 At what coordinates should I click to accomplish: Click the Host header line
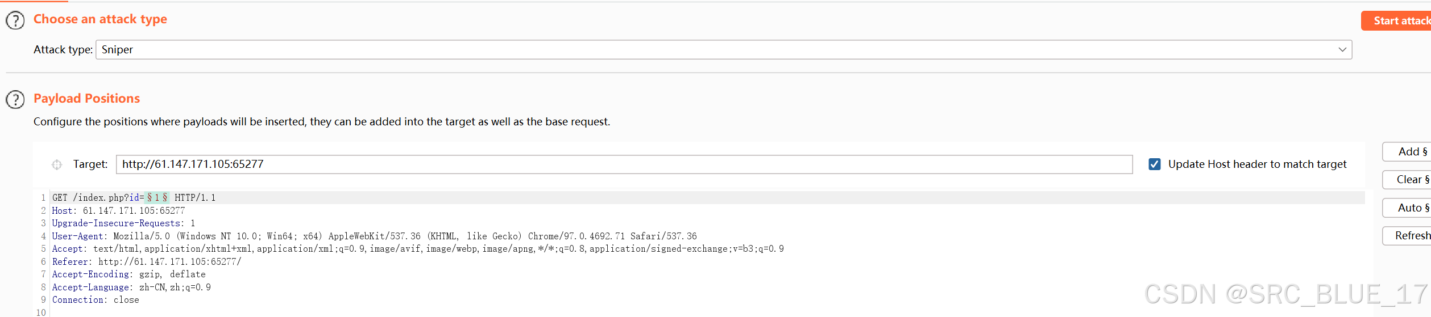(x=118, y=210)
